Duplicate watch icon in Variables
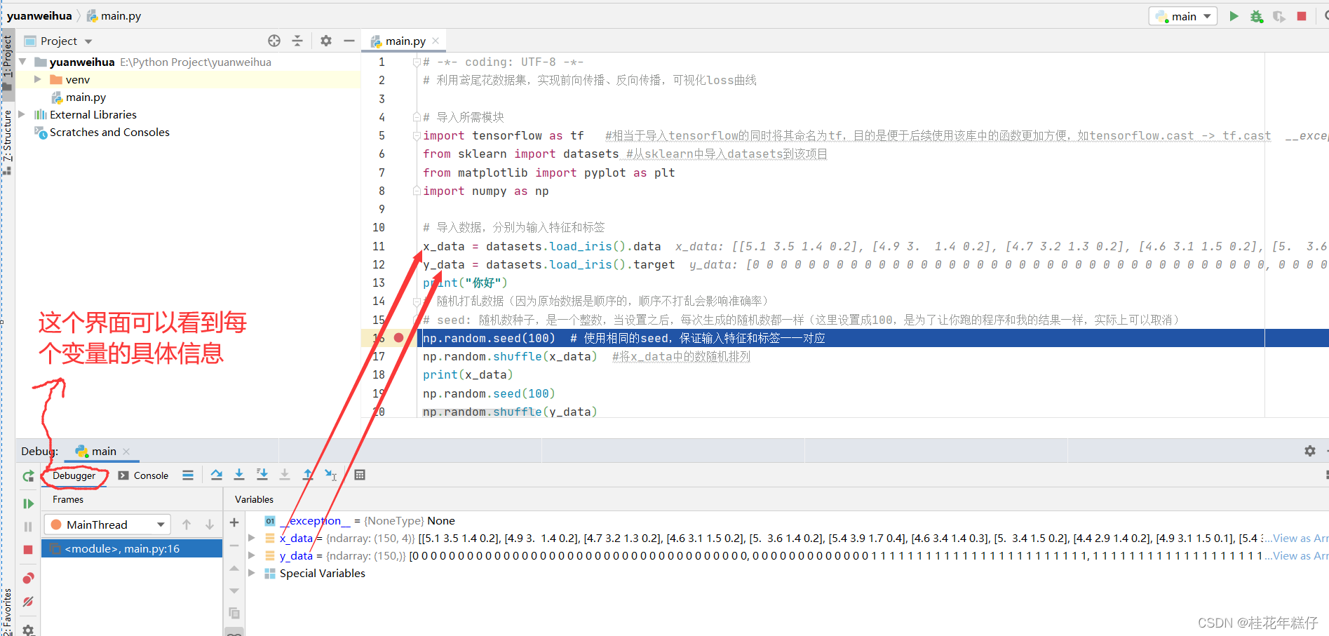 pos(234,613)
